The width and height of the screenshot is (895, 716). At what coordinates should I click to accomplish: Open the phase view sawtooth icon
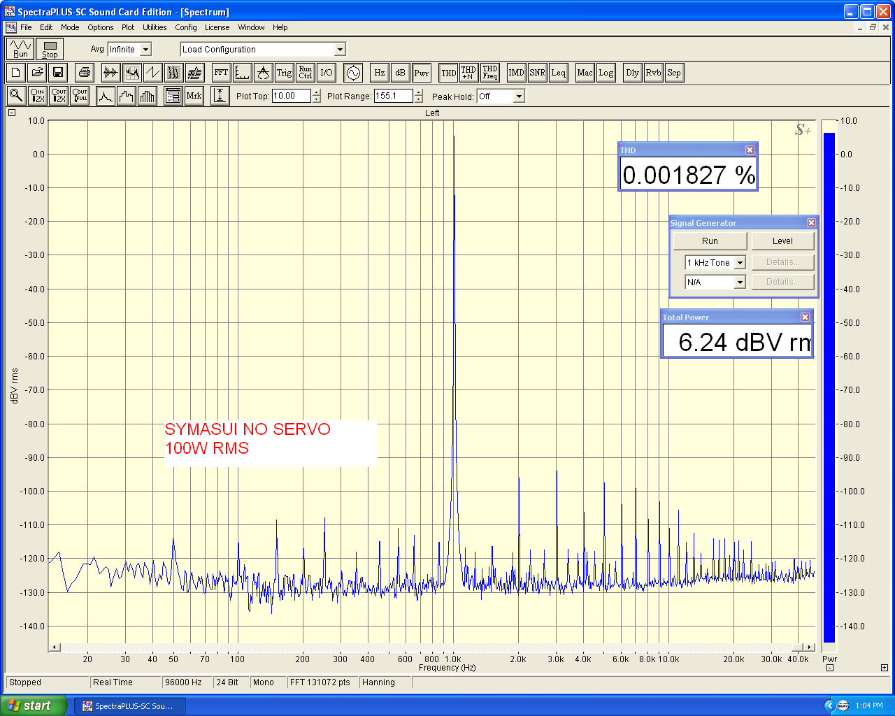(152, 72)
